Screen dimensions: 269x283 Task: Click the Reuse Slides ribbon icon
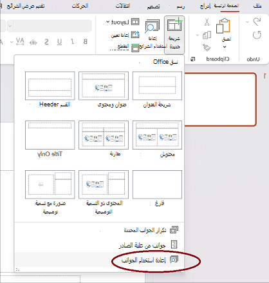pyautogui.click(x=152, y=26)
